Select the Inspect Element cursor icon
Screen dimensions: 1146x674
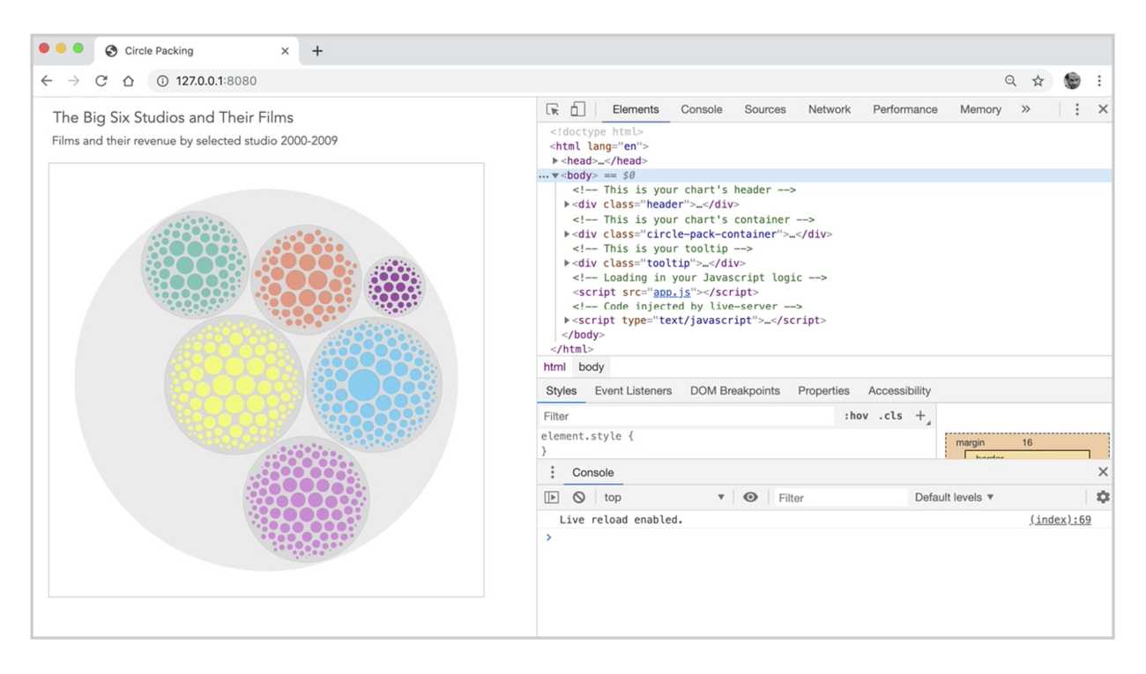point(554,108)
